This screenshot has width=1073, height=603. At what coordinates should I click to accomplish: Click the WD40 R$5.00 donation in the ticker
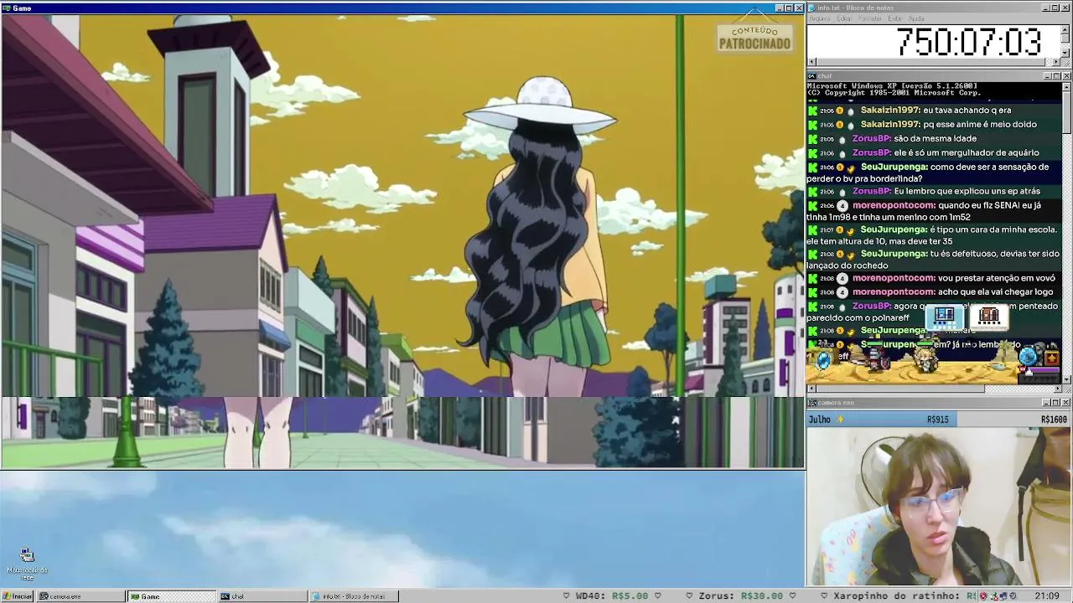coord(611,596)
